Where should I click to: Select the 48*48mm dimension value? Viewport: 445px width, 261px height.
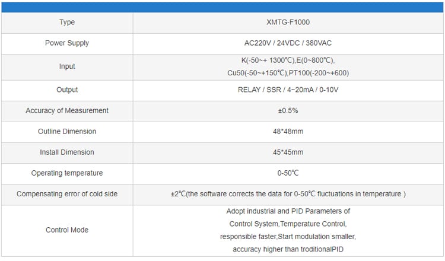point(288,131)
